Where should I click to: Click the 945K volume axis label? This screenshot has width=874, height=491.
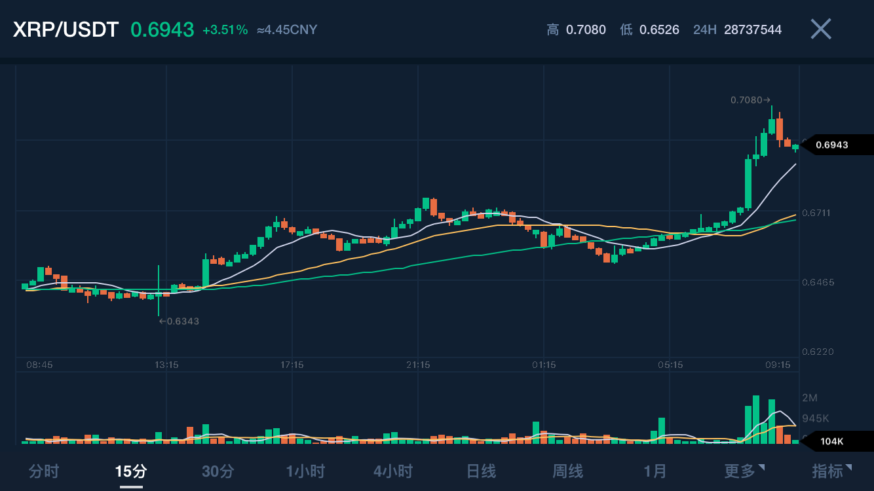point(816,418)
